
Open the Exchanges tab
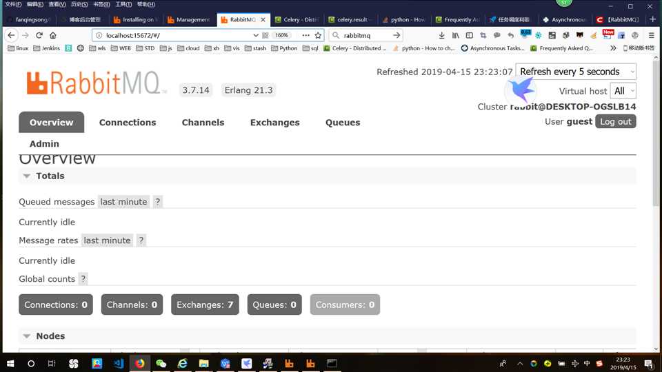click(x=275, y=123)
